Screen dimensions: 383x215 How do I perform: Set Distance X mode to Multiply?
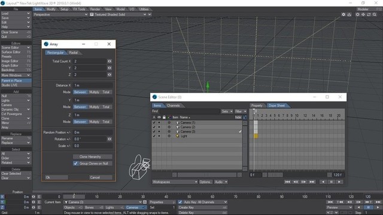tap(95, 92)
